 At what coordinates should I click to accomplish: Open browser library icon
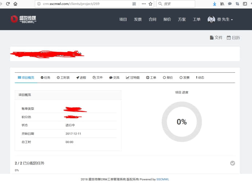pos(222,4)
